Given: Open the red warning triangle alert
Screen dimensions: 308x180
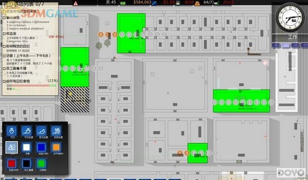Looking at the screenshot, I should [x=76, y=3].
